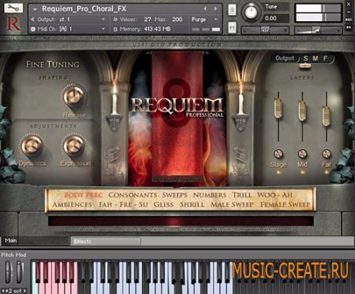Click the Dynamics knob
The width and height of the screenshot is (355, 294).
[32, 145]
